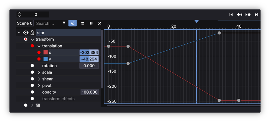Click the opacity value field 100.000

click(x=90, y=92)
